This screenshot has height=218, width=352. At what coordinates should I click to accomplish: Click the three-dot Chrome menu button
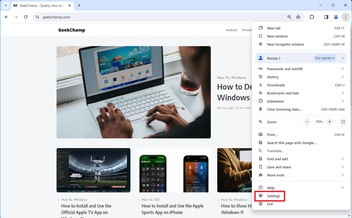pos(345,17)
